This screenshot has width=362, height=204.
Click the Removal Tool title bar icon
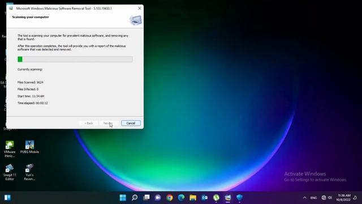(11, 8)
